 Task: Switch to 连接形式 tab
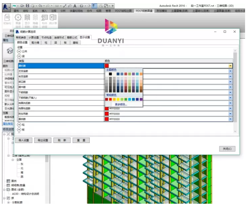pyautogui.click(x=59, y=37)
